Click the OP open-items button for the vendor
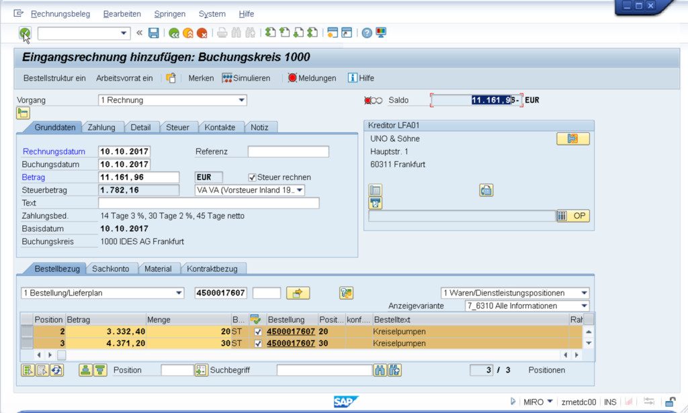688x413 pixels. (572, 216)
